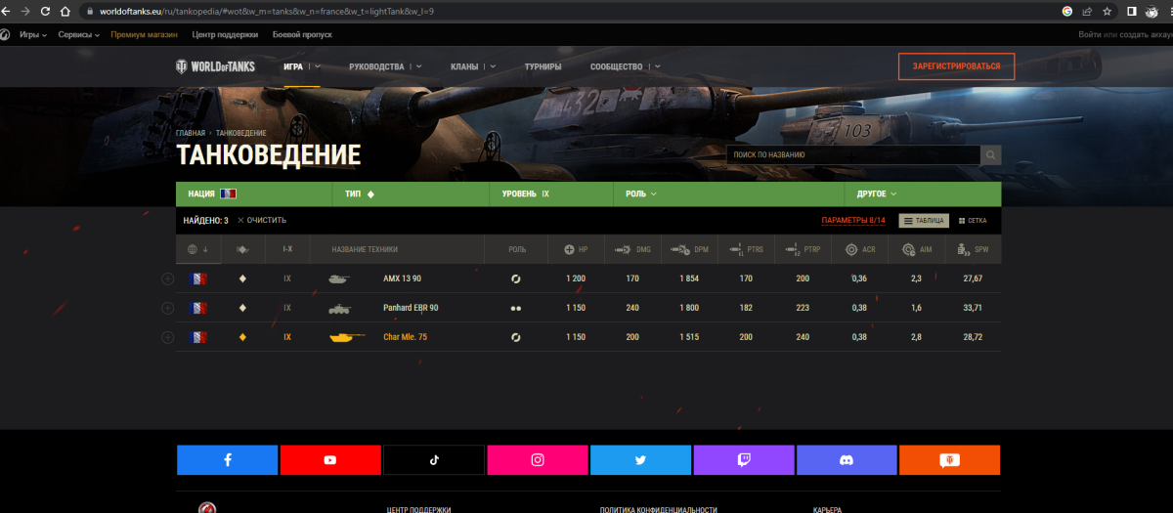Viewport: 1173px width, 513px height.
Task: Sort by PTRS penetration column
Action: tap(747, 249)
